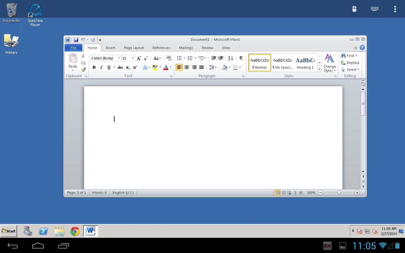Center align text icon

pos(187,67)
